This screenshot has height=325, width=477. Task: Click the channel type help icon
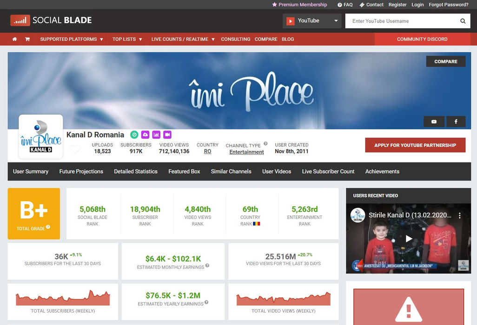pos(265,143)
